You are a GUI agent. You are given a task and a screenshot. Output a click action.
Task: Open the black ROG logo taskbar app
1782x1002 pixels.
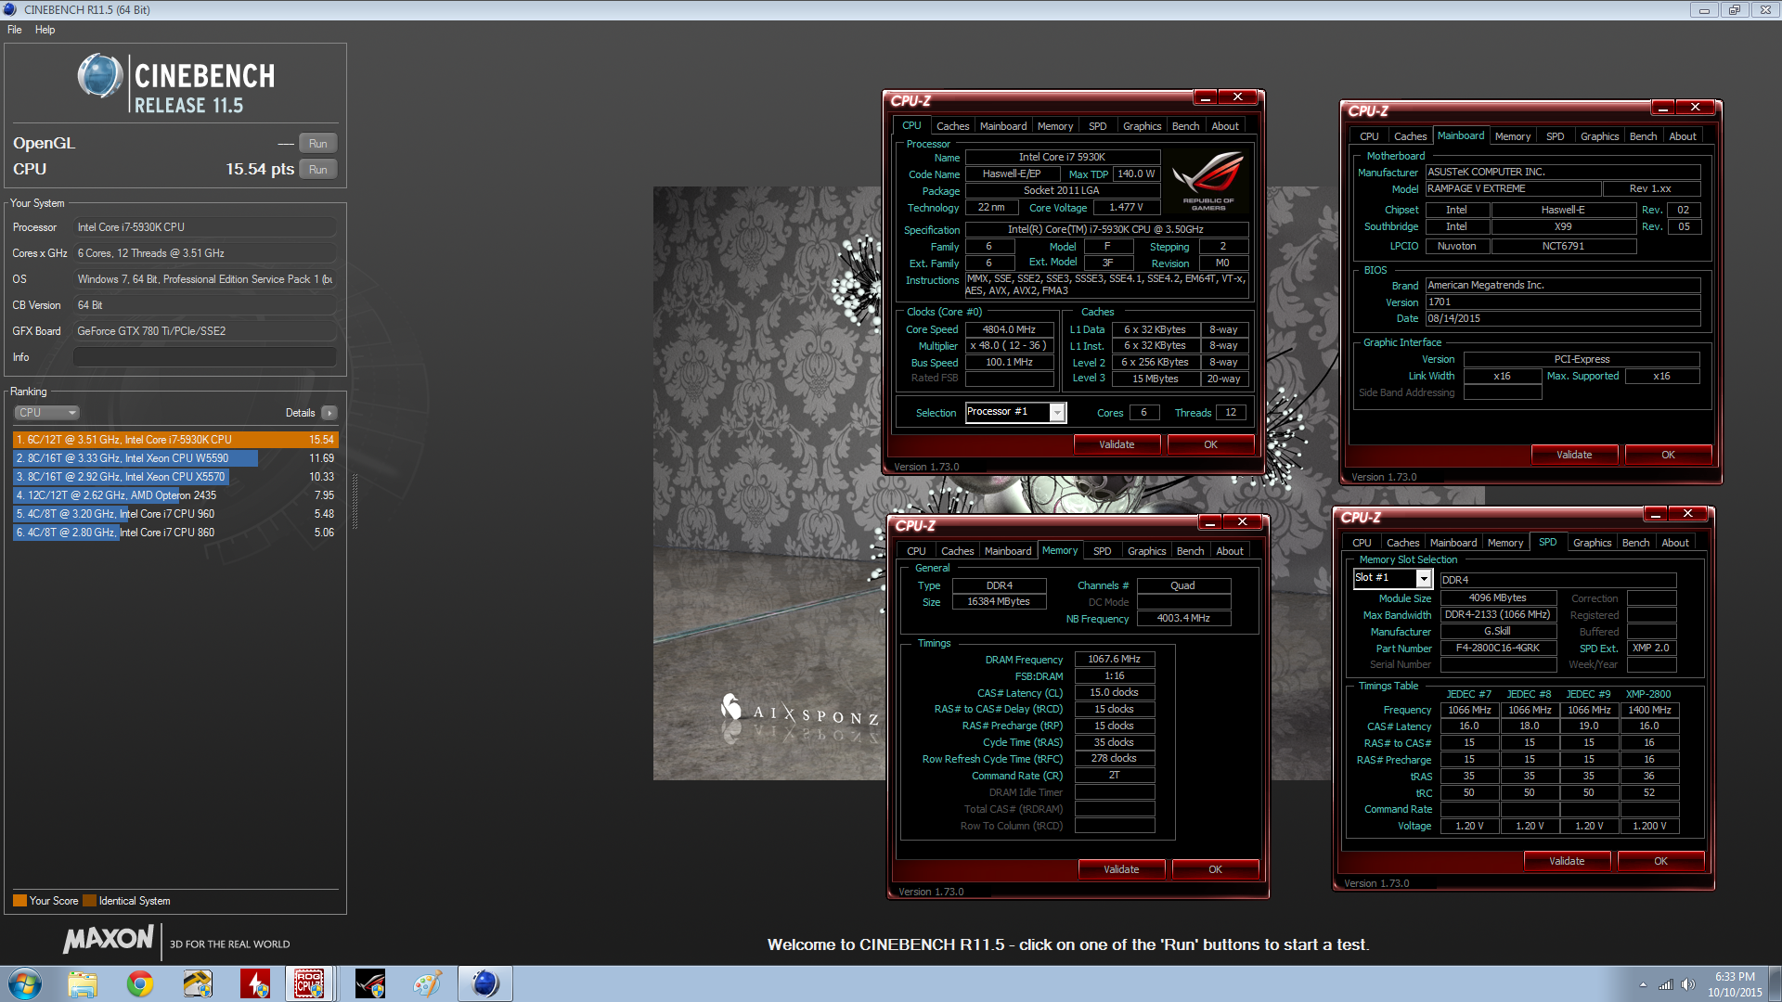coord(370,983)
